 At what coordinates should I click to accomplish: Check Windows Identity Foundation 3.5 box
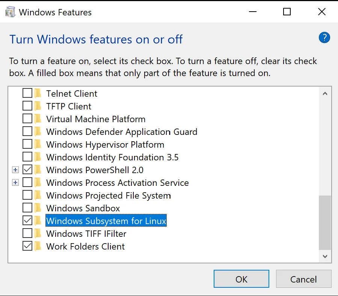(27, 157)
